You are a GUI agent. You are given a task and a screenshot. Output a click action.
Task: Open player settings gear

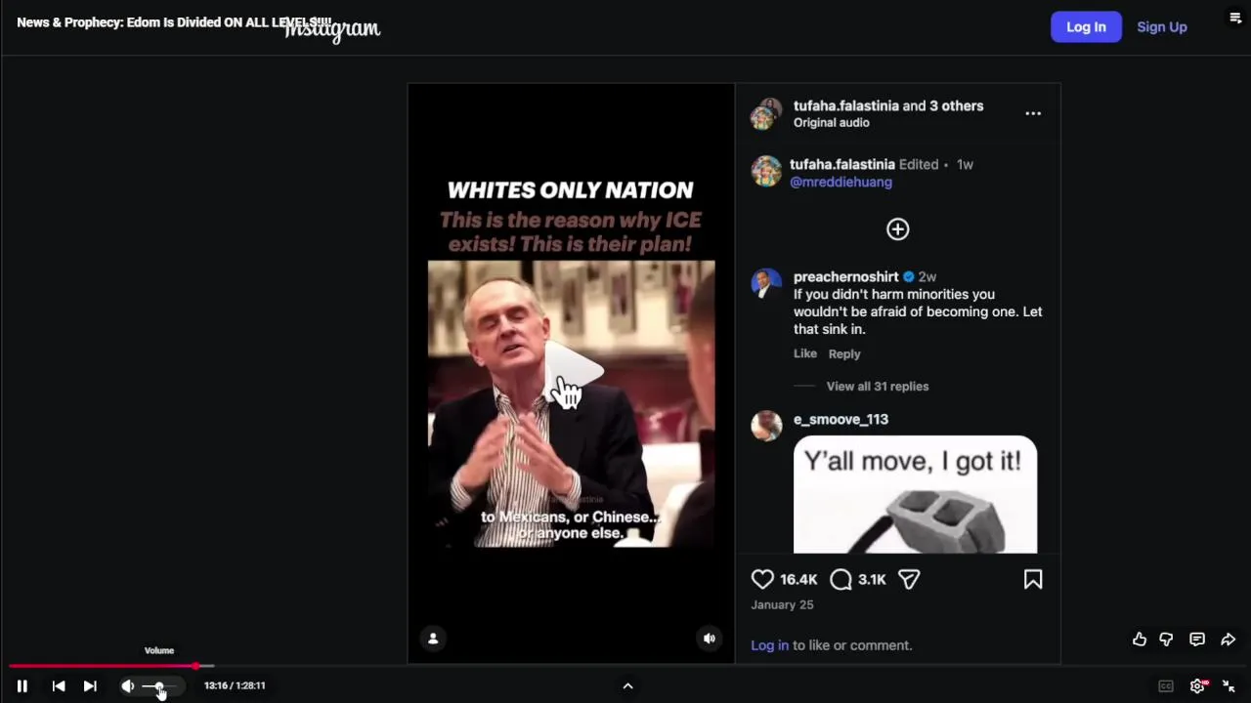1197,686
